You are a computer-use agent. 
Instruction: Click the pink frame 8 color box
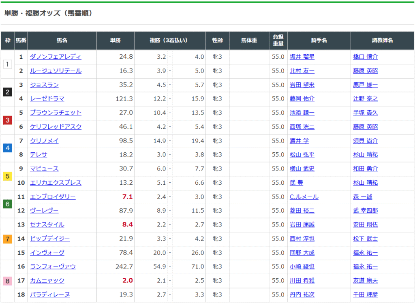(x=8, y=281)
